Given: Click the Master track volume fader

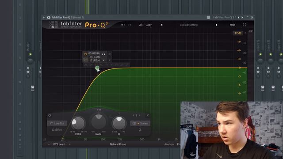Looking at the screenshot, I should coord(33,88).
